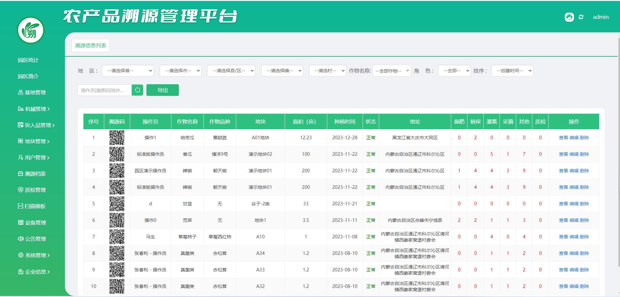Click the 马生 operator cell
Screen dimensions: 620x297
150,237
